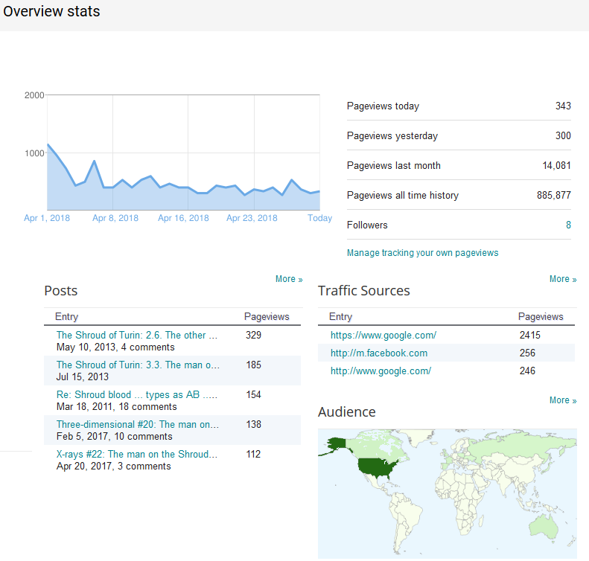Screen dimensions: 589x561
Task: Open post 'Re: Shroud blood ... types as AB'
Action: pyautogui.click(x=137, y=395)
